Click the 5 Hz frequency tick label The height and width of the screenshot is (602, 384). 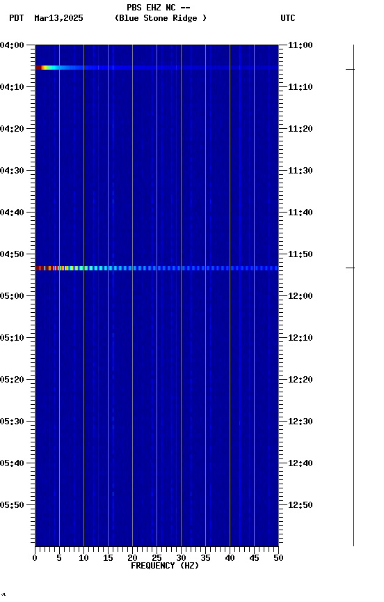tap(59, 558)
